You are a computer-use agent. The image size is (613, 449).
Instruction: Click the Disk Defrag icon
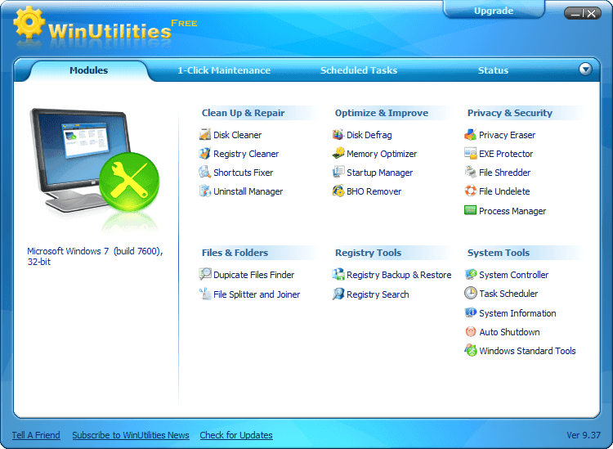(x=338, y=135)
